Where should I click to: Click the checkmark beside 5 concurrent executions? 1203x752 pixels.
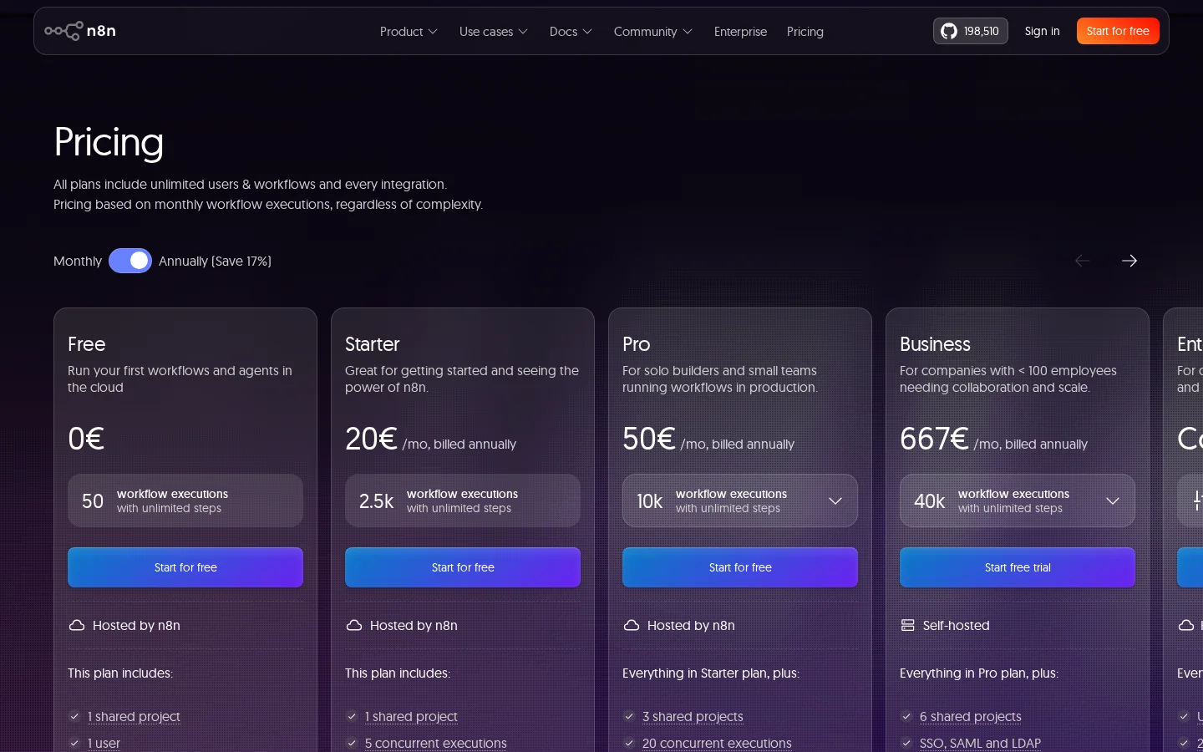click(x=352, y=743)
